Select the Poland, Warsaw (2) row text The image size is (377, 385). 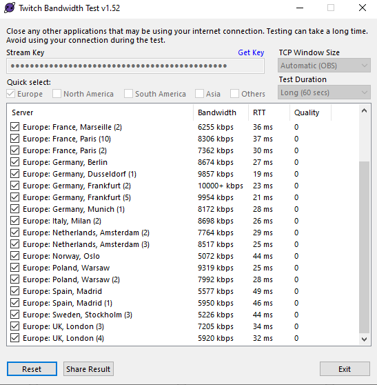click(x=71, y=279)
